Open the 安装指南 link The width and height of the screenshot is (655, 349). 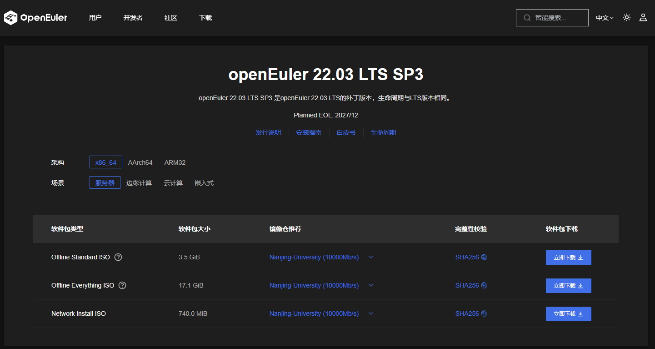(309, 132)
